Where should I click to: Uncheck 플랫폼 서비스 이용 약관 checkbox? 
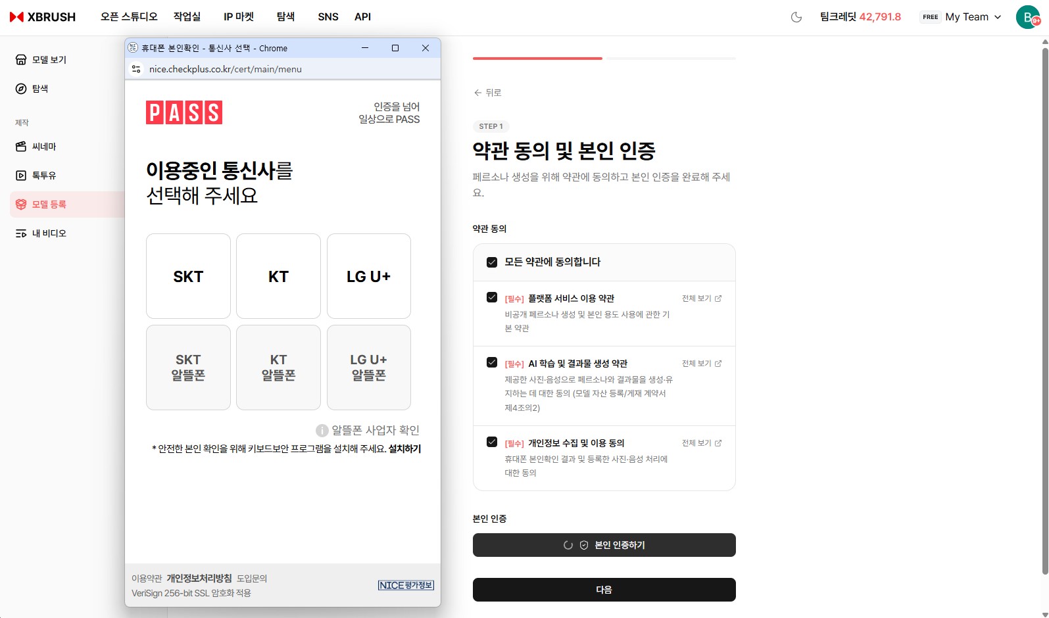492,297
